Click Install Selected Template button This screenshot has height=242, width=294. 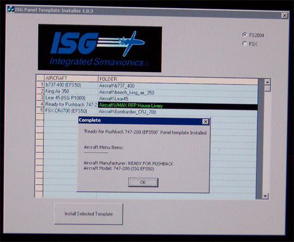[x=89, y=214]
